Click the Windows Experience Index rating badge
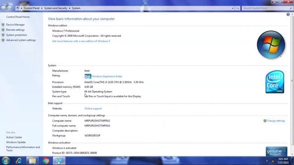Screen dimensions: 294x165 (88, 77)
